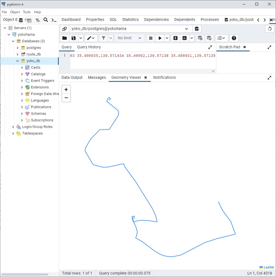
Task: Zoom out on the geometry map
Action: coord(66,98)
